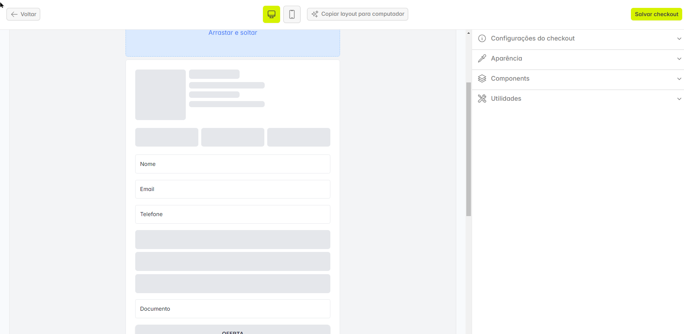Expand the Utilidades section
This screenshot has width=684, height=334.
coord(679,99)
